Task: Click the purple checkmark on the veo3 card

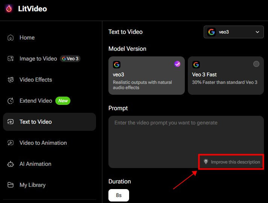Action: (x=177, y=64)
